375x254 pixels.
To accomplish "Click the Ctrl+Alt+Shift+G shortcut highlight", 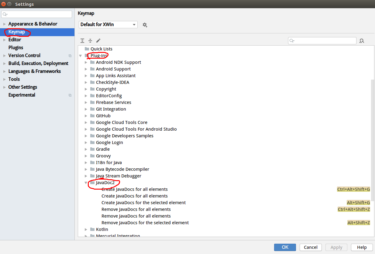I will tap(353, 189).
